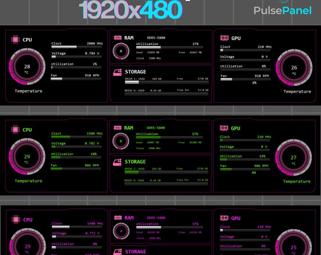The image size is (321, 255).
Task: Click the GPU card icon in the white-text panel
Action: tap(224, 38)
